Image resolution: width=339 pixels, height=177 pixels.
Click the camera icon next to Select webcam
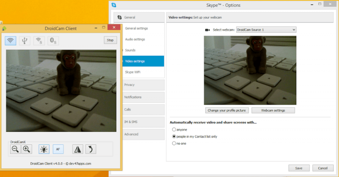pyautogui.click(x=207, y=30)
